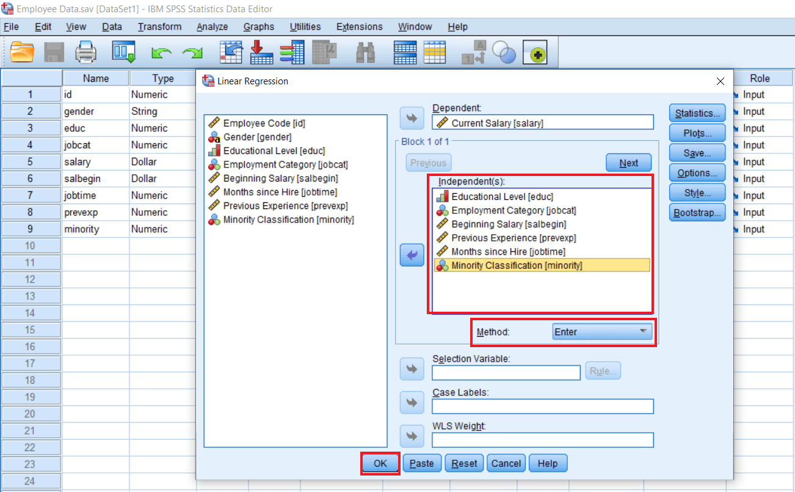Open the View menu
The height and width of the screenshot is (492, 795).
click(76, 27)
